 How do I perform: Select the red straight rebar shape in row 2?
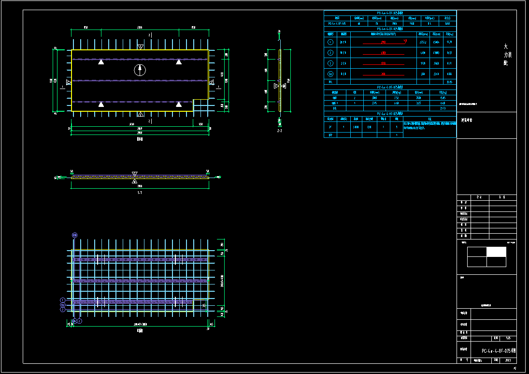click(x=383, y=53)
